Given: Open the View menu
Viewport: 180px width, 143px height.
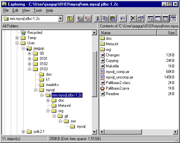Looking at the screenshot, I should [x=26, y=10].
